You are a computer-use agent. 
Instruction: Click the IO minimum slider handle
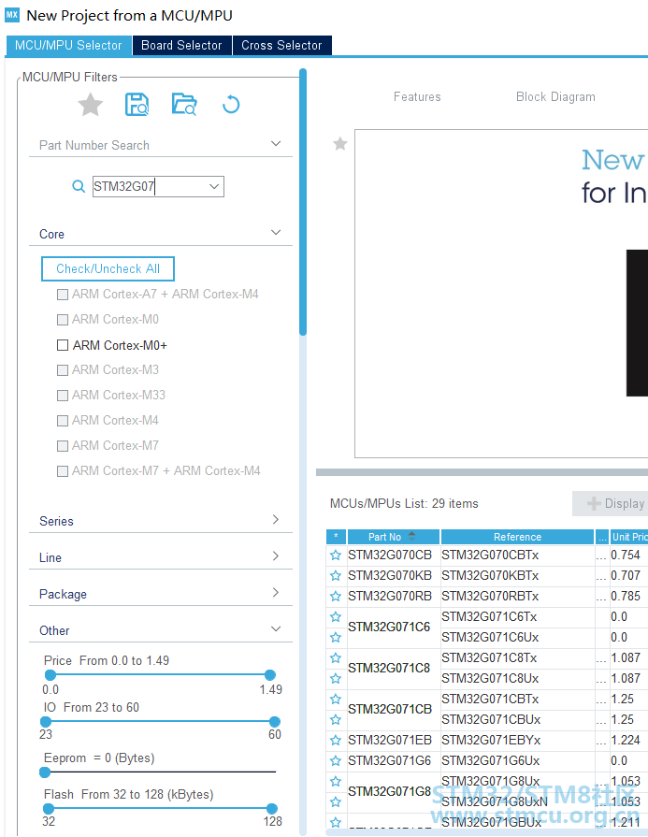tap(46, 721)
